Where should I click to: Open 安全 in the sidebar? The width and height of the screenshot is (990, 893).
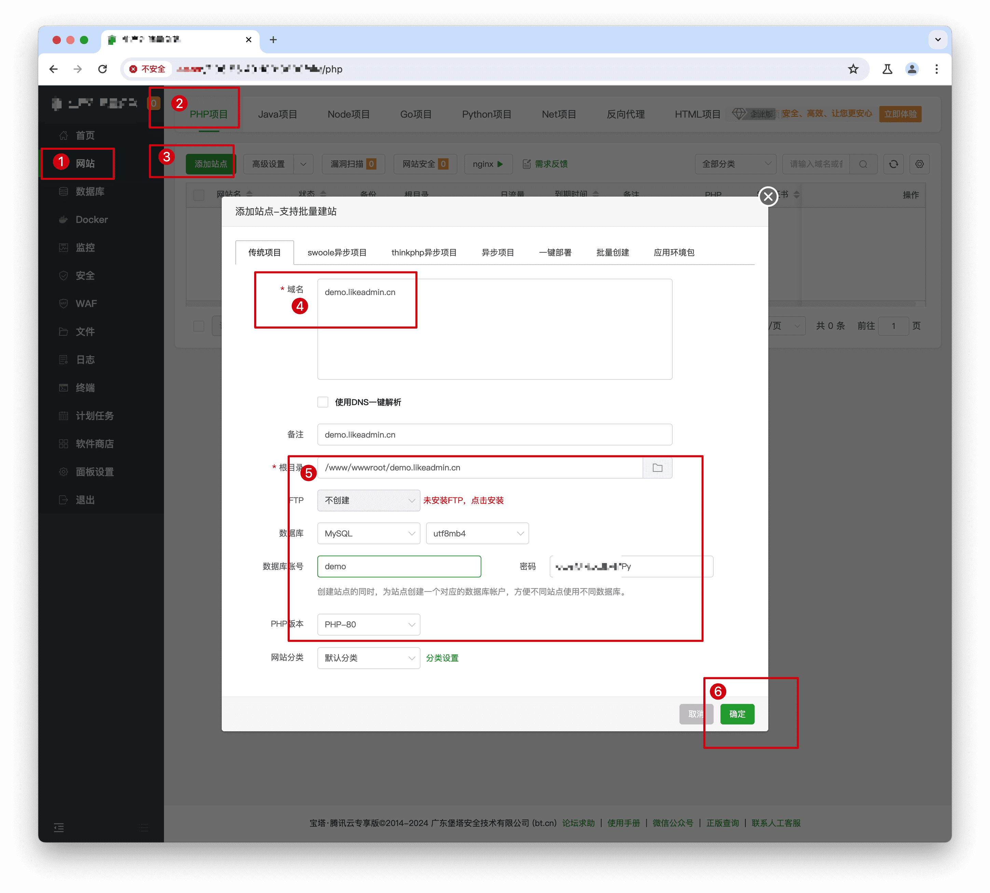pos(85,275)
